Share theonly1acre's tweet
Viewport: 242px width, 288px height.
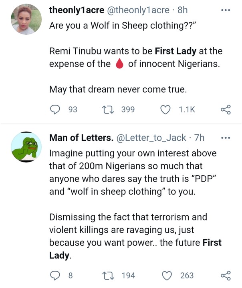tap(226, 109)
